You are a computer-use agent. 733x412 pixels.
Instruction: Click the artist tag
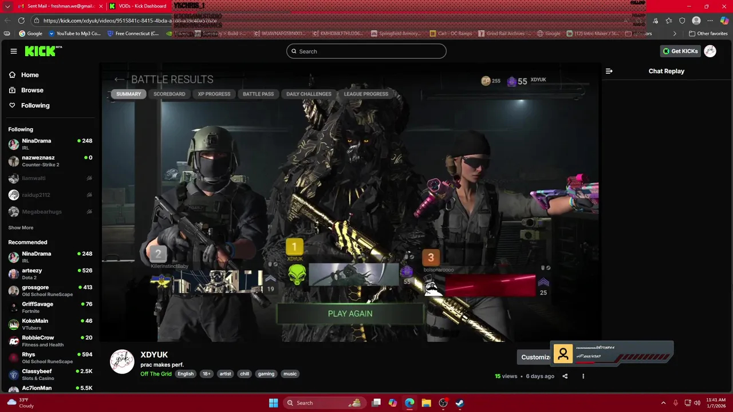tap(225, 374)
